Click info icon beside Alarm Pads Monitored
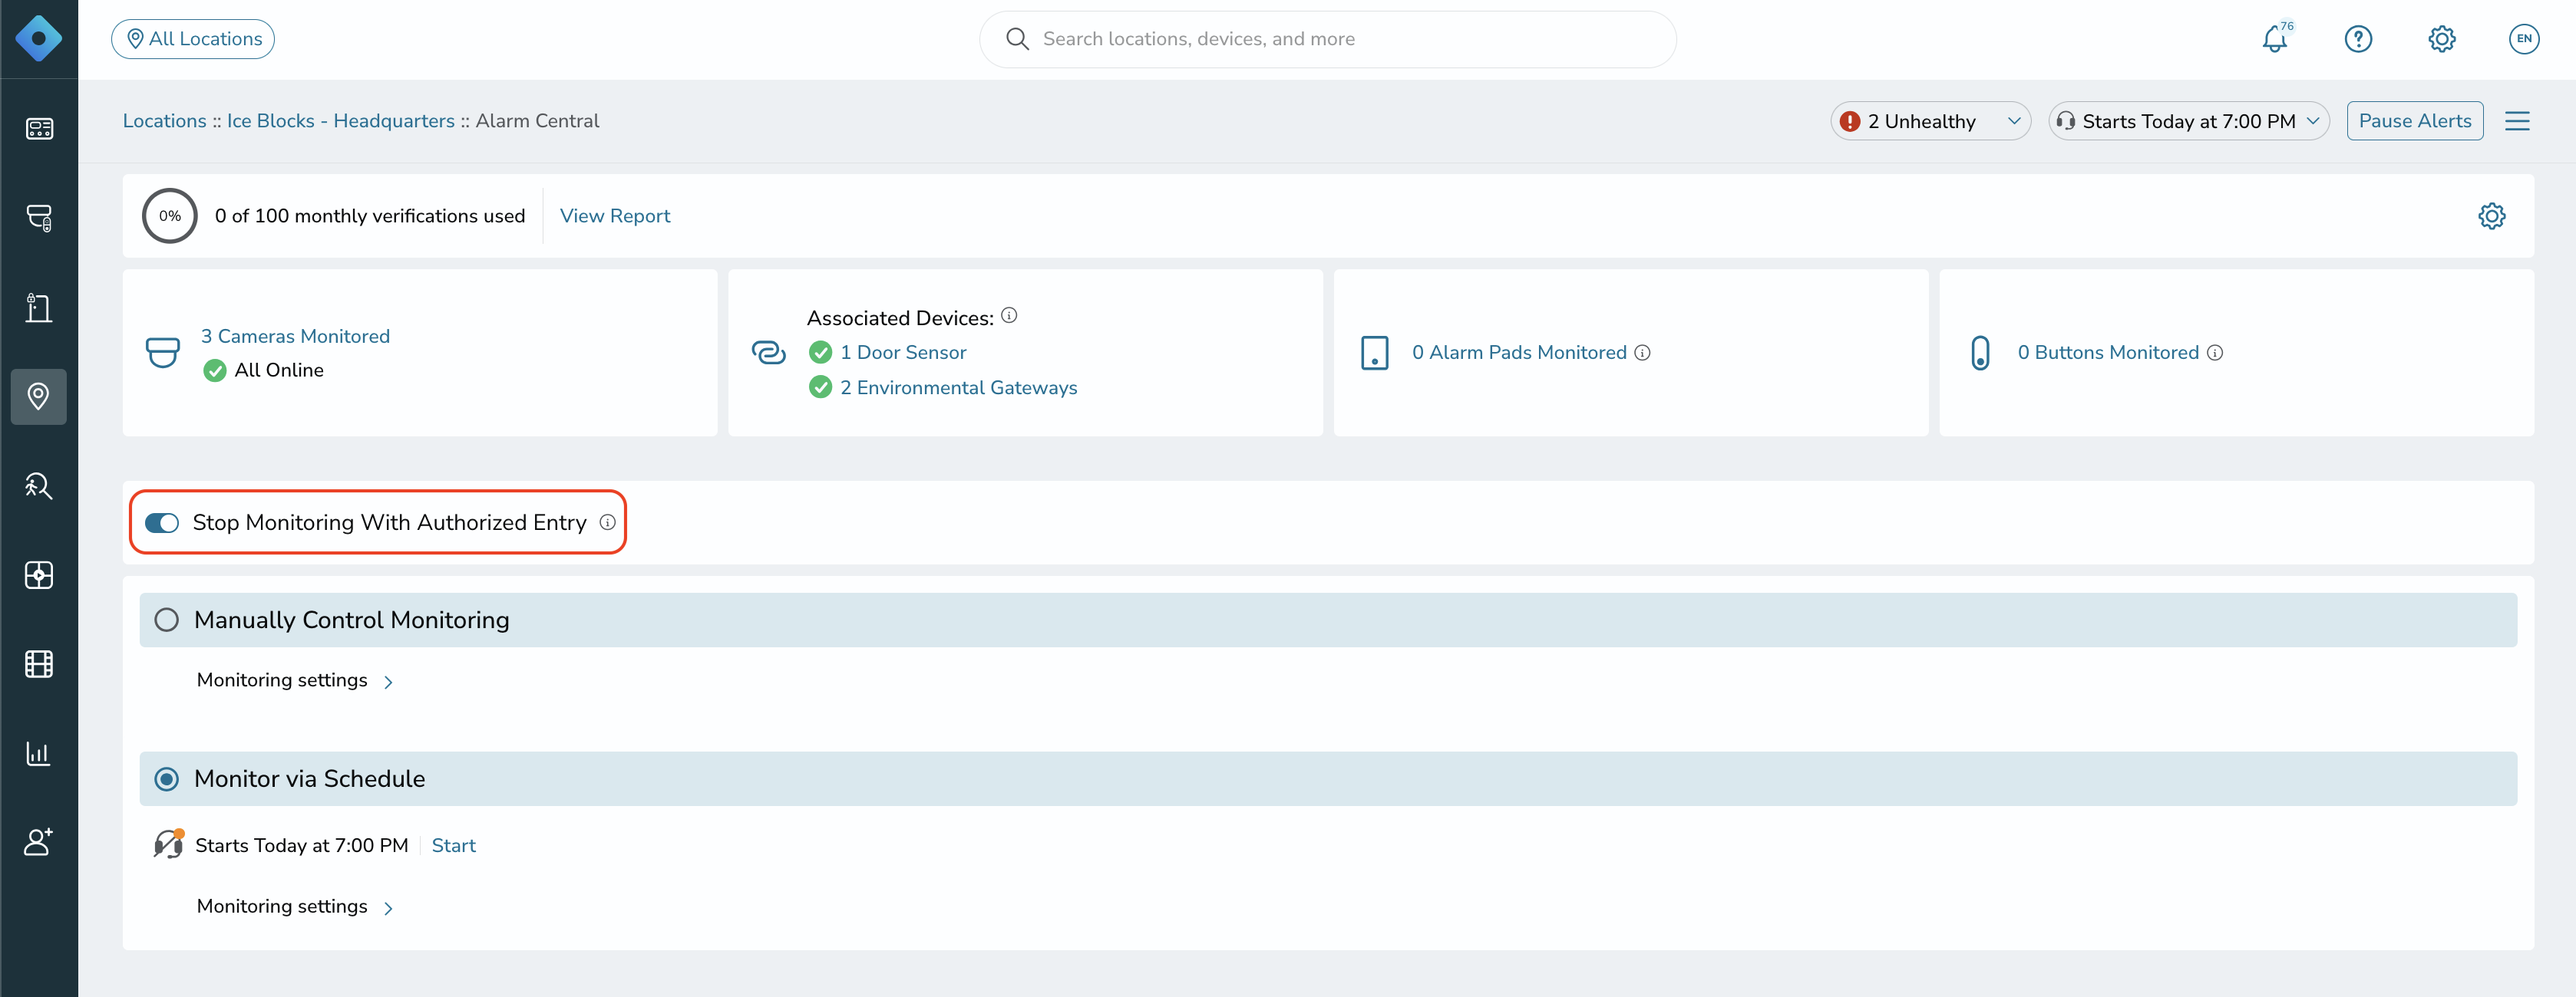Image resolution: width=2576 pixels, height=997 pixels. pyautogui.click(x=1642, y=353)
